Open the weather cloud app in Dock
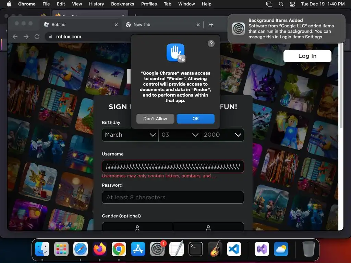The width and height of the screenshot is (351, 263). (x=281, y=249)
